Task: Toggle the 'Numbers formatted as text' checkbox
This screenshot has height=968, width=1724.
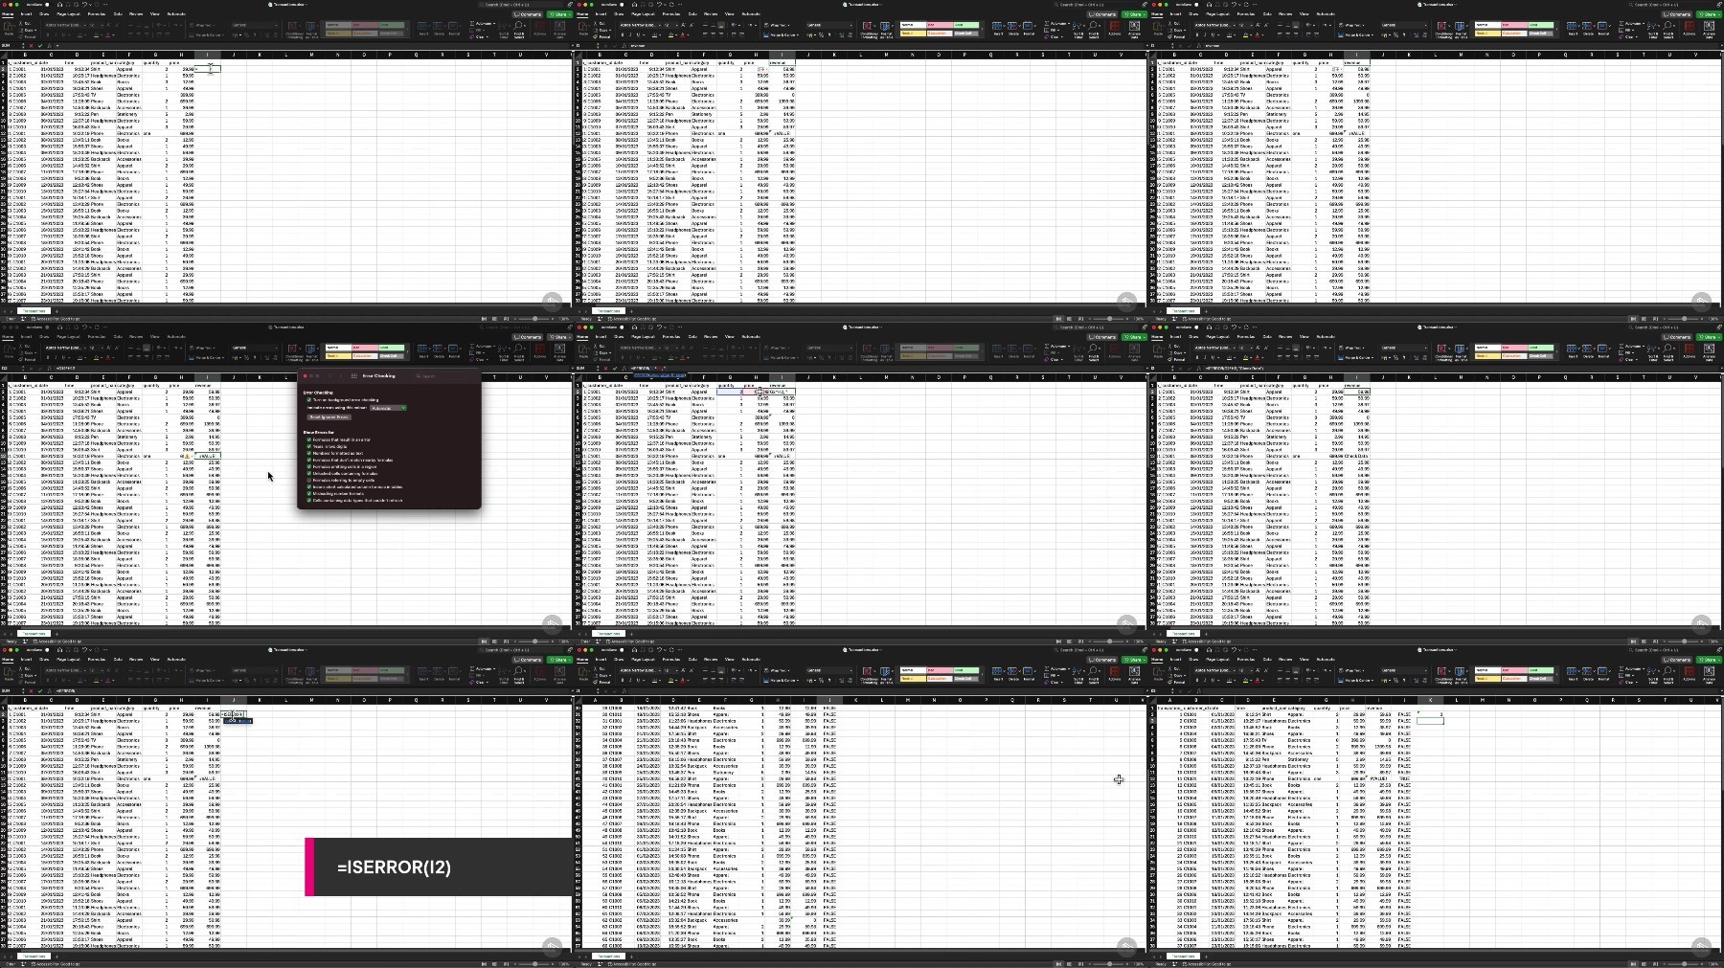Action: point(309,454)
